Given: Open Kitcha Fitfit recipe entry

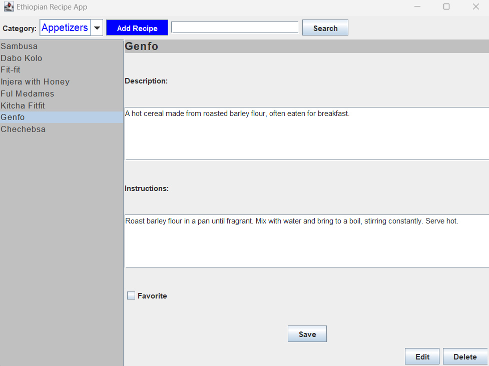Looking at the screenshot, I should click(23, 105).
